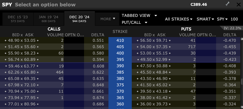Image resolution: width=243 pixels, height=109 pixels.
Task: Click ask diamond for 385 call
Action: [38, 72]
